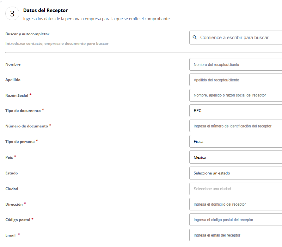
Task: Click the step 3 circle badge
Action: pos(12,14)
